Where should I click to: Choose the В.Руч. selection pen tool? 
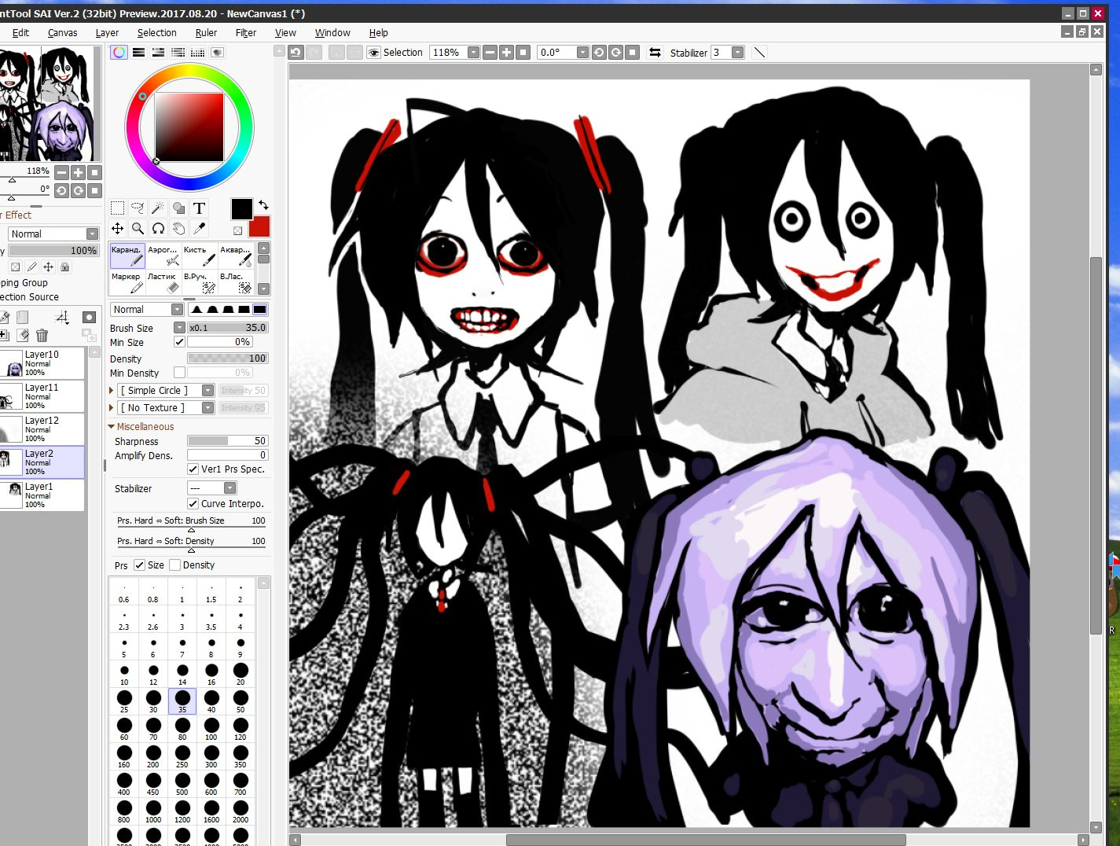pyautogui.click(x=199, y=282)
